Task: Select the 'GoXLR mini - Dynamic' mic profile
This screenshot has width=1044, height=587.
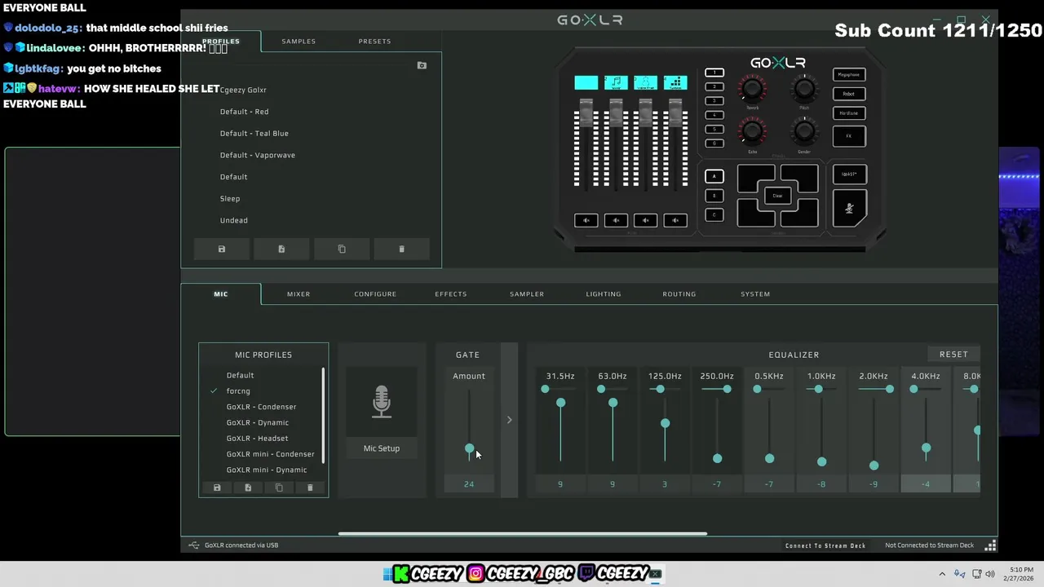Action: point(267,470)
